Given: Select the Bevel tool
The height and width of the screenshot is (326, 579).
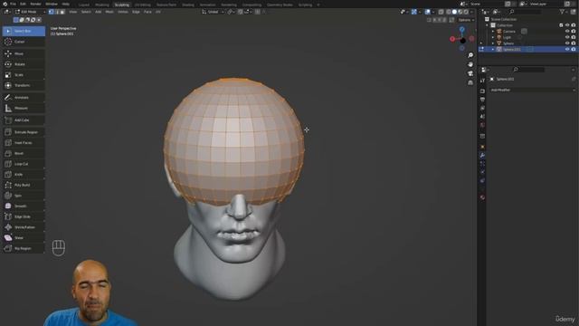Looking at the screenshot, I should tap(24, 153).
